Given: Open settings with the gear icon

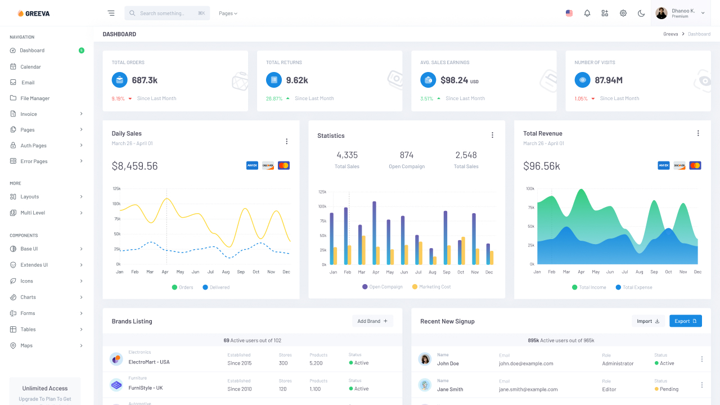Looking at the screenshot, I should coord(623,13).
